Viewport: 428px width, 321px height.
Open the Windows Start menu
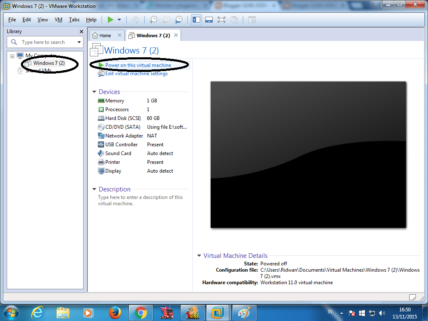(11, 313)
